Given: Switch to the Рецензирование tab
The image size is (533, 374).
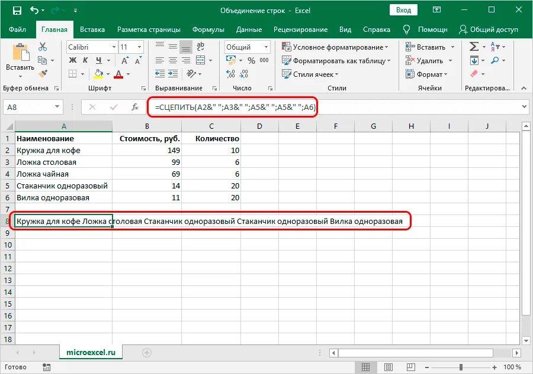Looking at the screenshot, I should point(300,30).
